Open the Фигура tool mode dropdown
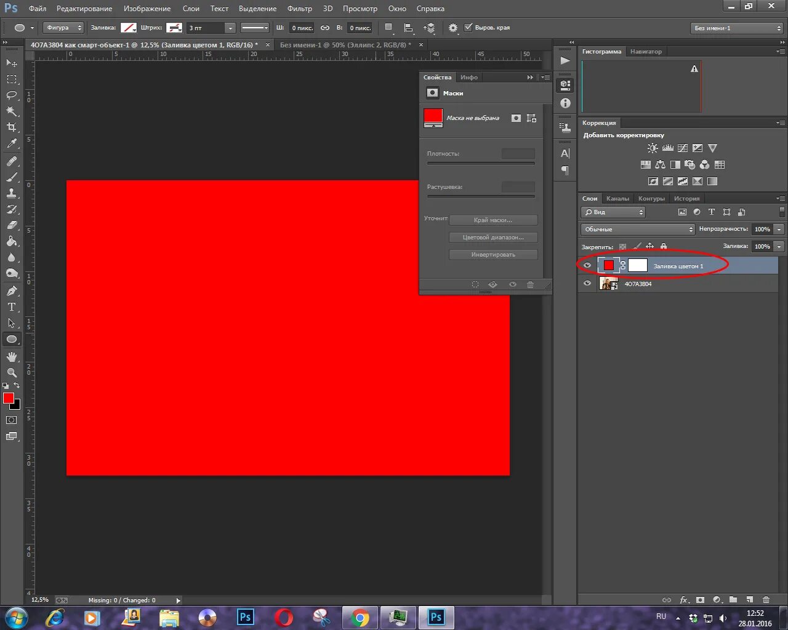The height and width of the screenshot is (630, 788). pos(63,28)
